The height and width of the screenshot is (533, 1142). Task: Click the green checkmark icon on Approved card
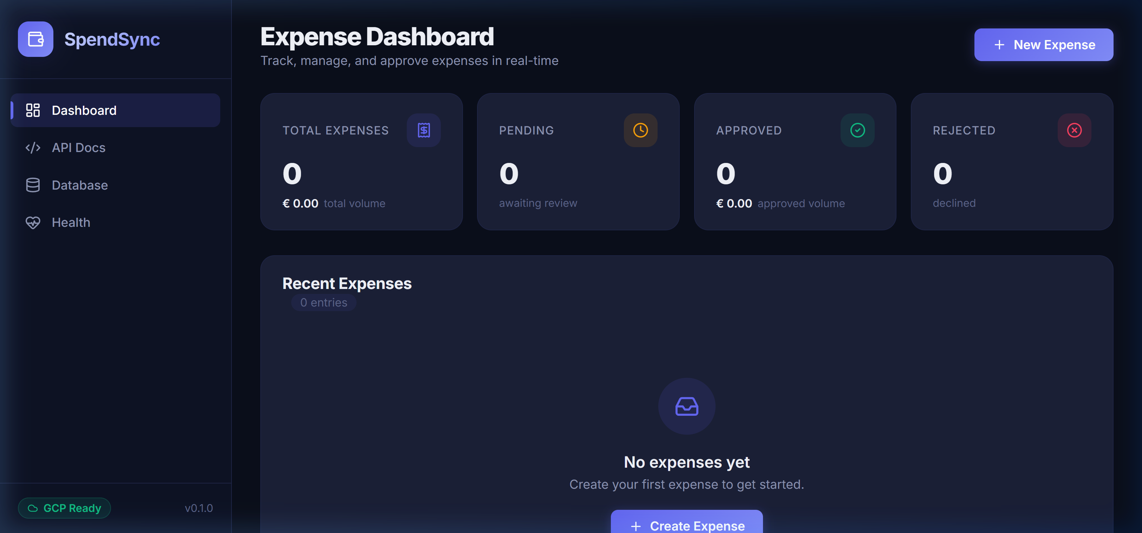857,130
